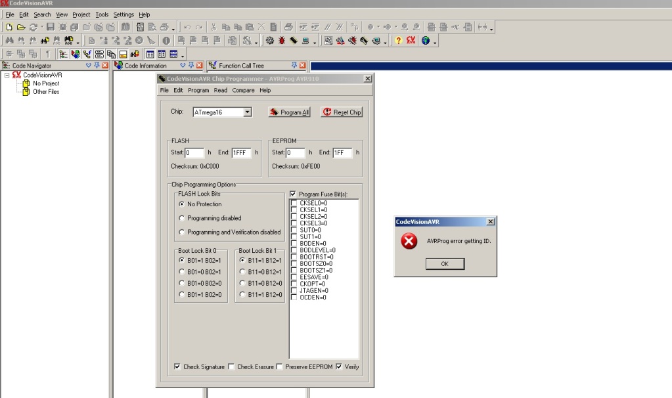Uncheck Program Fuse Bit(s) checkbox
Image resolution: width=672 pixels, height=398 pixels.
click(x=293, y=194)
